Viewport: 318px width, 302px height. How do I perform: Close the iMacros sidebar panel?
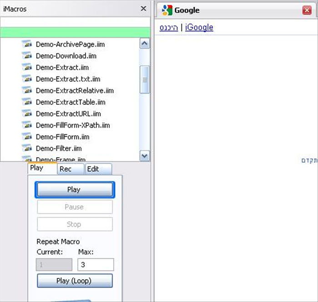(143, 9)
